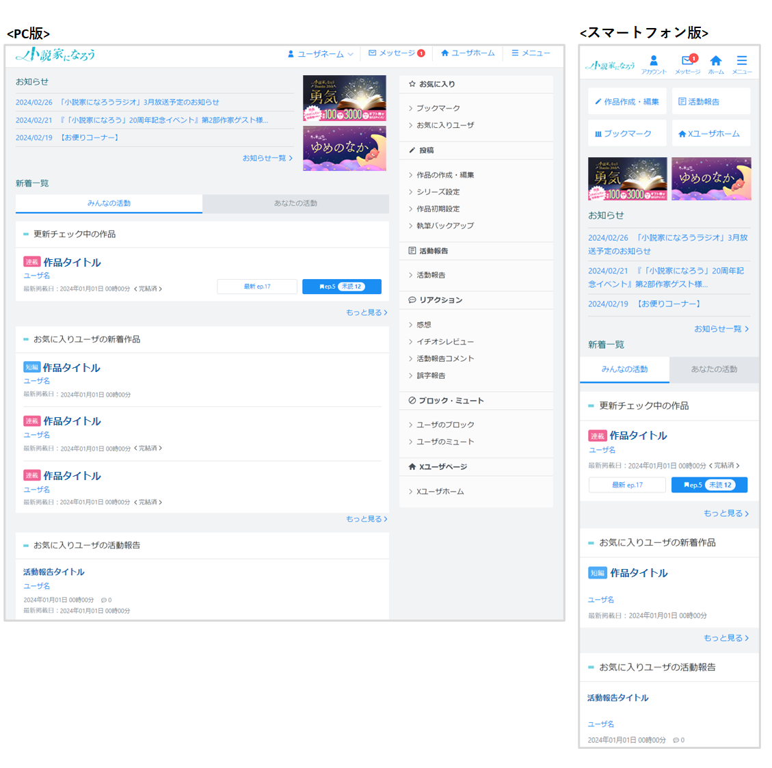
Task: Select みんなの活動 tab in PC version
Action: click(x=109, y=203)
